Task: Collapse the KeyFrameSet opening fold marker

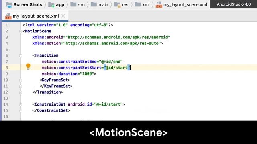Action: coord(20,80)
